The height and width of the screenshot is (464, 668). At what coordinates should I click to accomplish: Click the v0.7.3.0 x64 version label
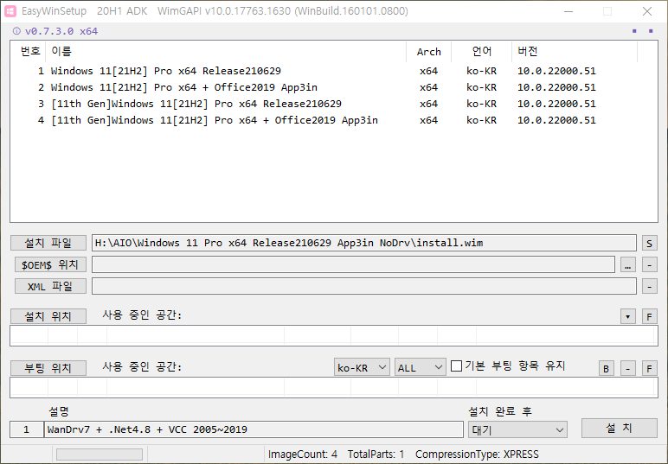pos(61,31)
